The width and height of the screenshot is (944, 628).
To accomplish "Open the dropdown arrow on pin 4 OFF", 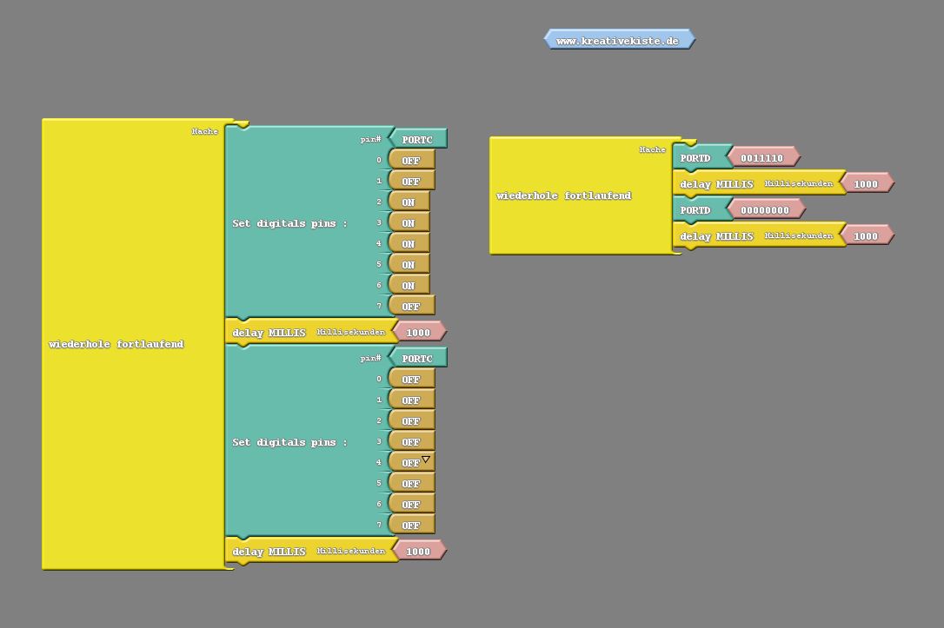I will click(x=426, y=459).
